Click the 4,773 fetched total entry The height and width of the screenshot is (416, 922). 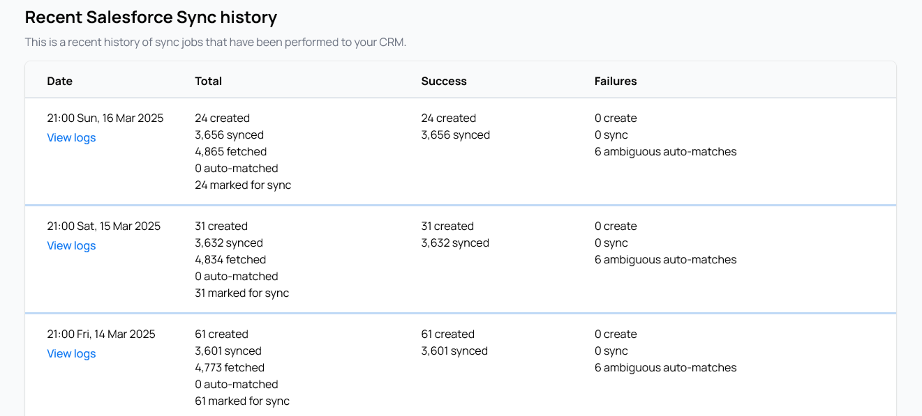click(x=230, y=368)
